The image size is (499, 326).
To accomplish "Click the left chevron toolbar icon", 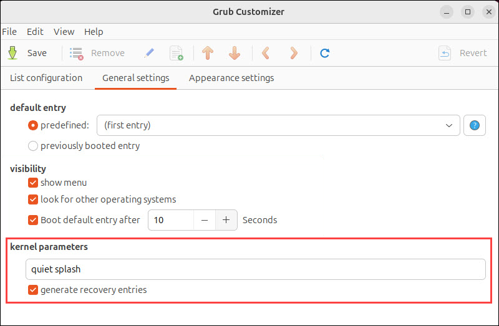I will point(266,53).
